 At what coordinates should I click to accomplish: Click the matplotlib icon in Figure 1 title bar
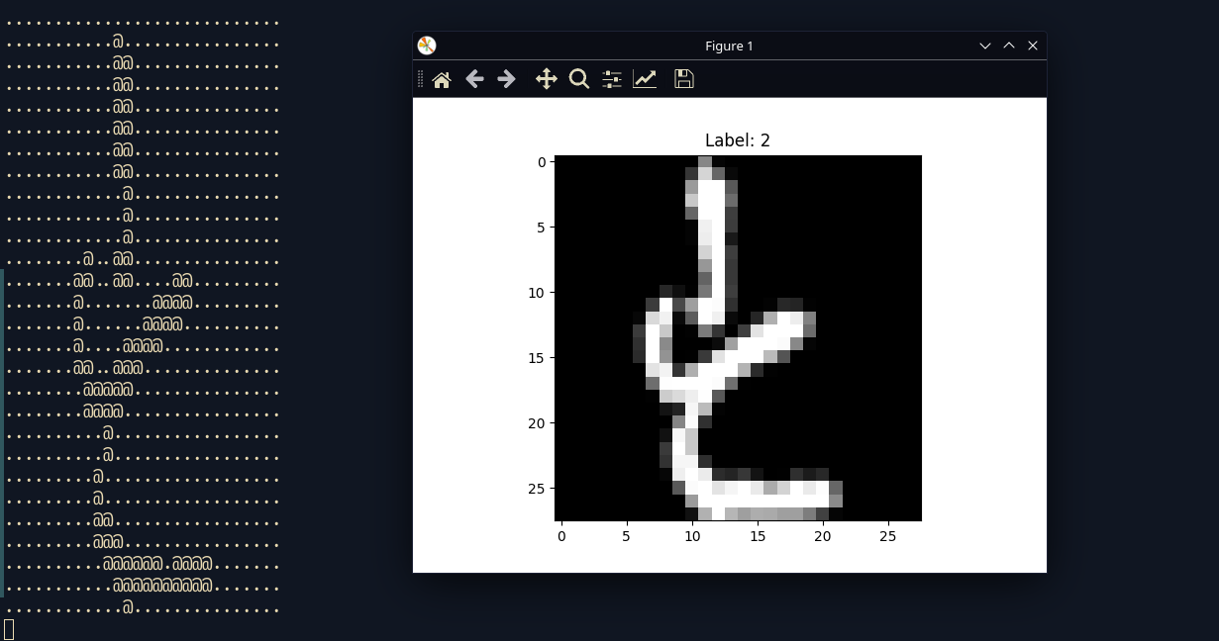click(427, 46)
